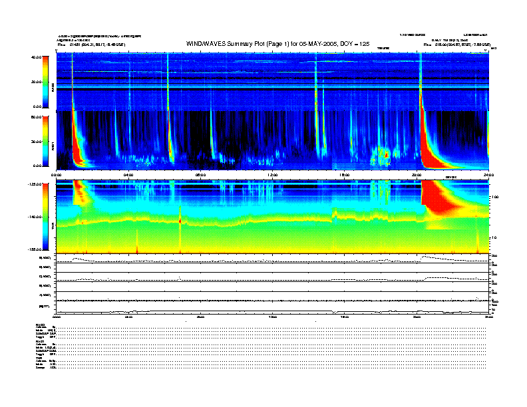Click the 40.00 tick on top colorbar
The image size is (527, 407).
click(36, 57)
